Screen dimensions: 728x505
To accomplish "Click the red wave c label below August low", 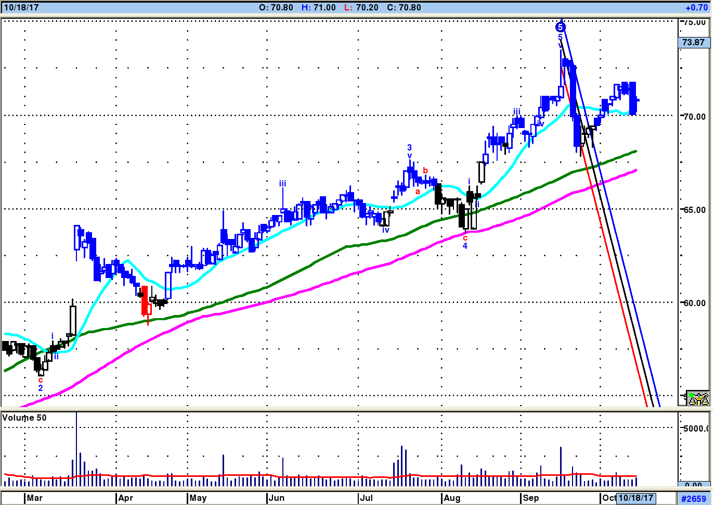I will 465,238.
